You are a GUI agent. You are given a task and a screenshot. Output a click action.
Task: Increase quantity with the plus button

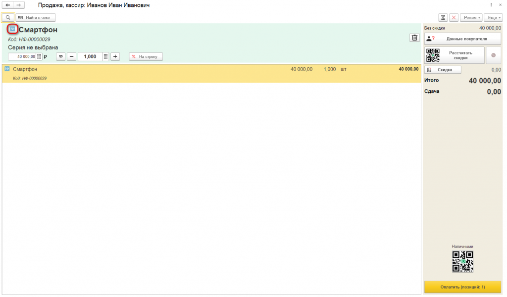[x=115, y=56]
